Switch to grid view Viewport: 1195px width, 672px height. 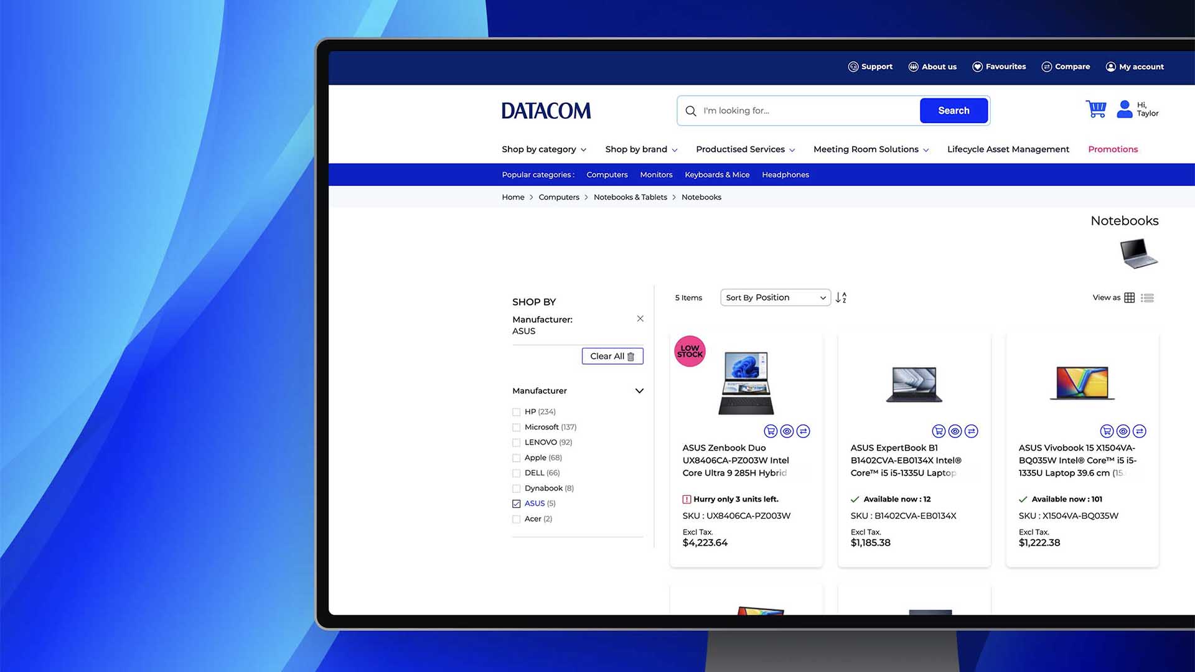(1129, 298)
